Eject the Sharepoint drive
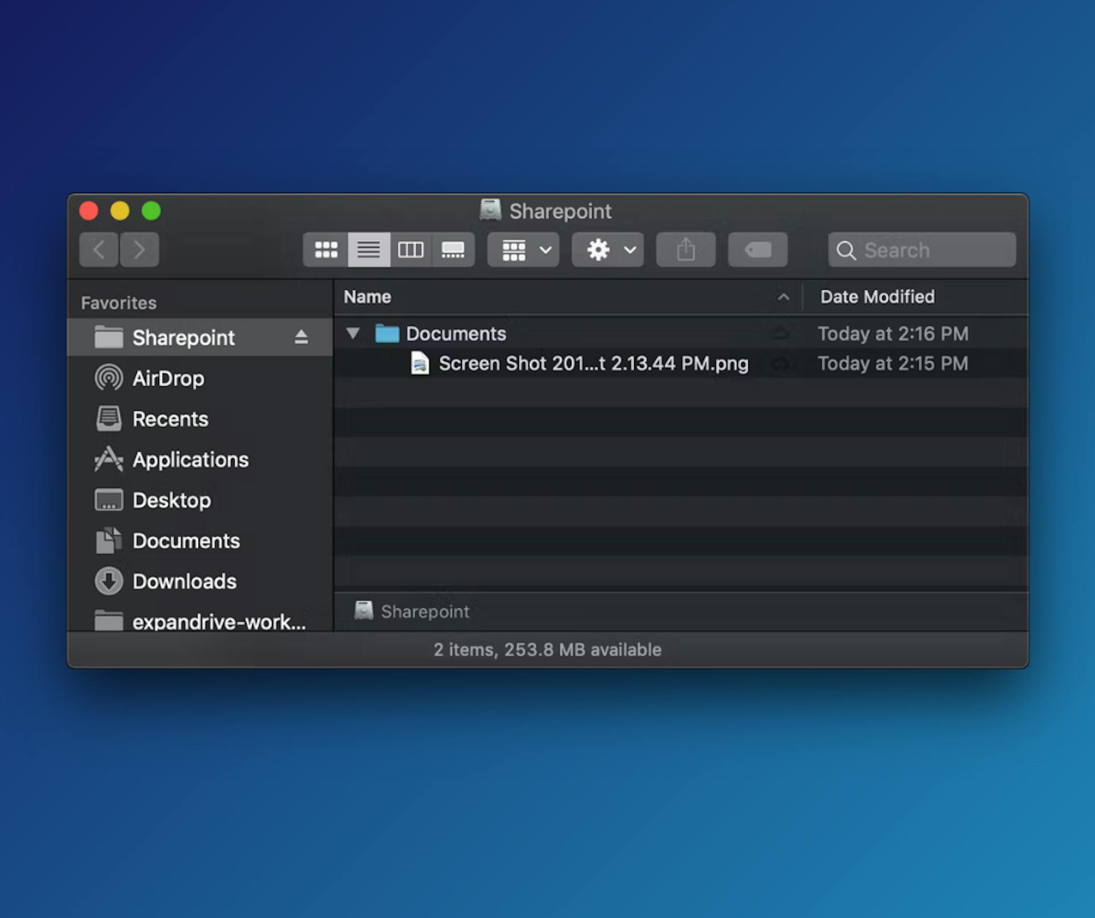Screen dimensions: 1095x918 (302, 336)
